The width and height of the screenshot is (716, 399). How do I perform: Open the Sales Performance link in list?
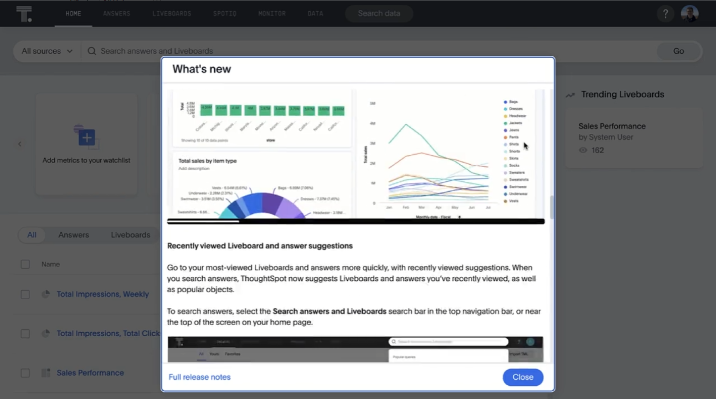pyautogui.click(x=90, y=373)
